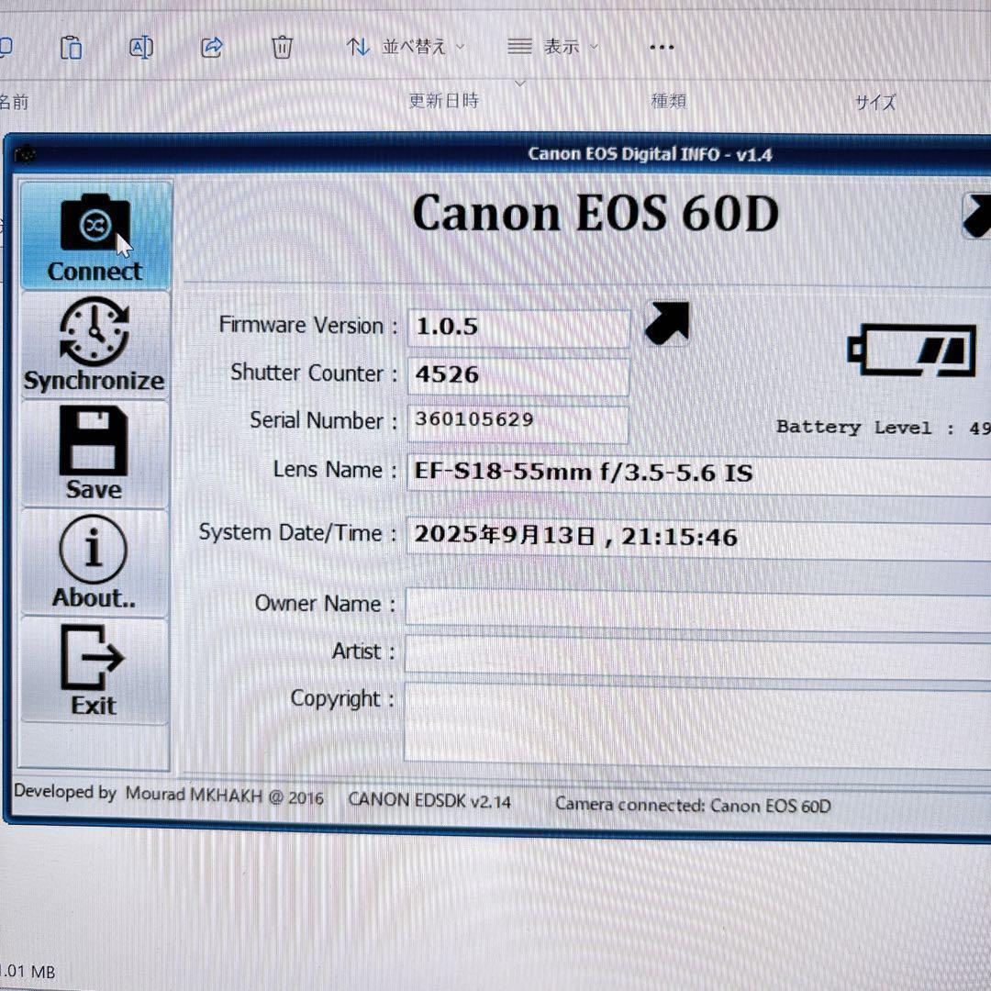The image size is (991, 991).
Task: Click the rename icon in Explorer toolbar
Action: click(141, 47)
